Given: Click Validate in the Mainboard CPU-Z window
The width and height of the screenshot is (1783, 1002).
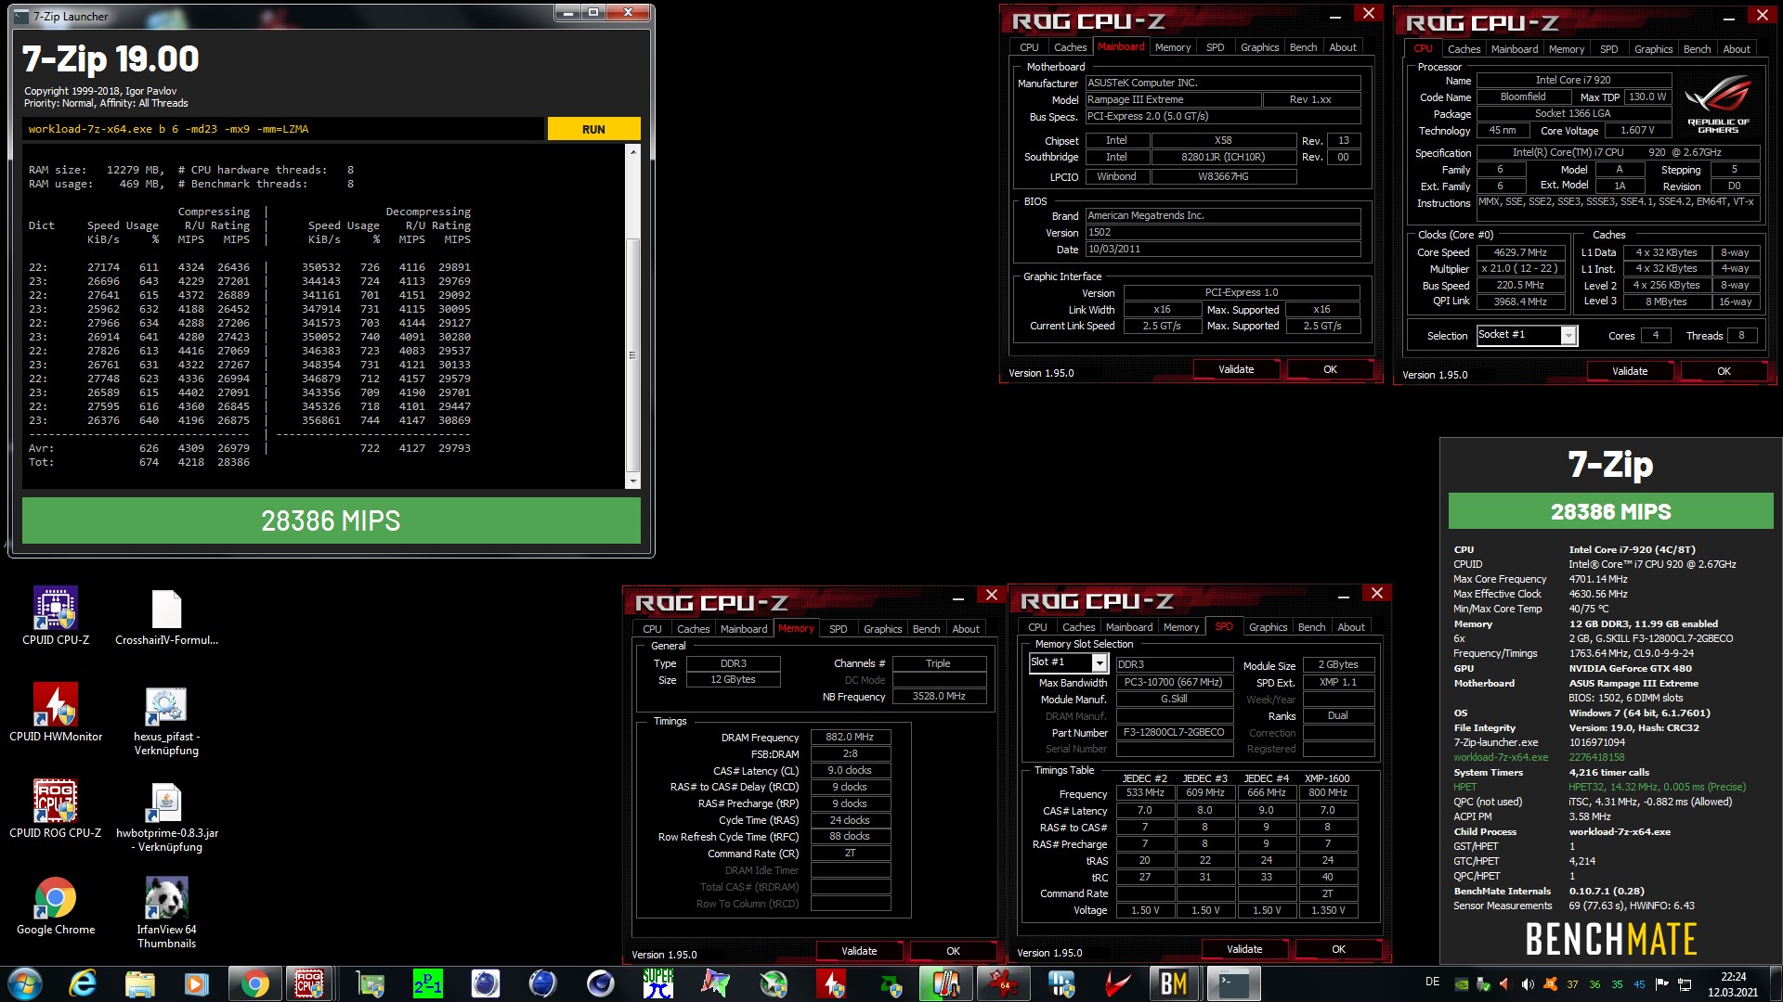Looking at the screenshot, I should coord(1236,369).
